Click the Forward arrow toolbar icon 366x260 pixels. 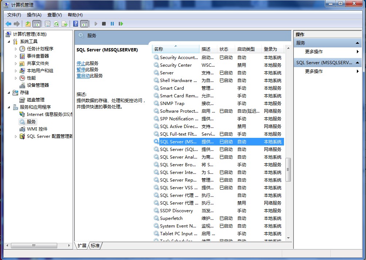17,24
